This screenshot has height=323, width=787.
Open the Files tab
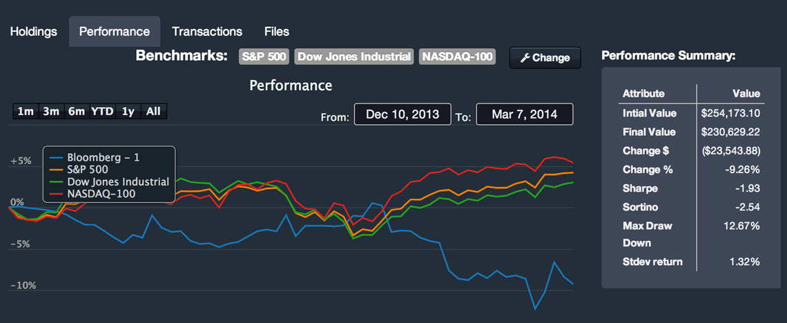pos(277,32)
